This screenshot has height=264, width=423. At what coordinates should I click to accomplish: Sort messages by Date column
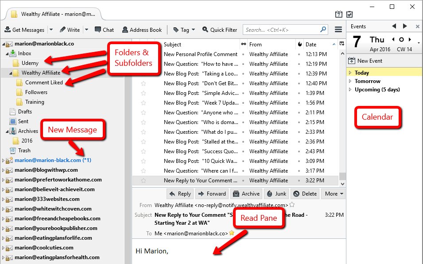coord(321,44)
